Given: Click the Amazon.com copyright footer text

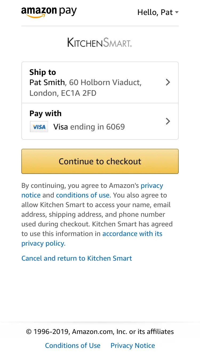Looking at the screenshot, I should [x=100, y=332].
